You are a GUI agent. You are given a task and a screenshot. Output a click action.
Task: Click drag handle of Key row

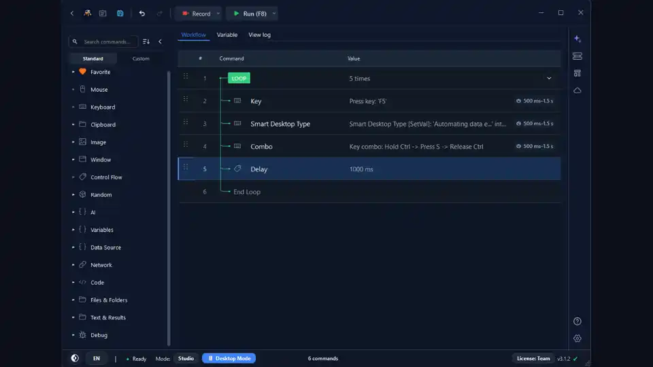(186, 99)
